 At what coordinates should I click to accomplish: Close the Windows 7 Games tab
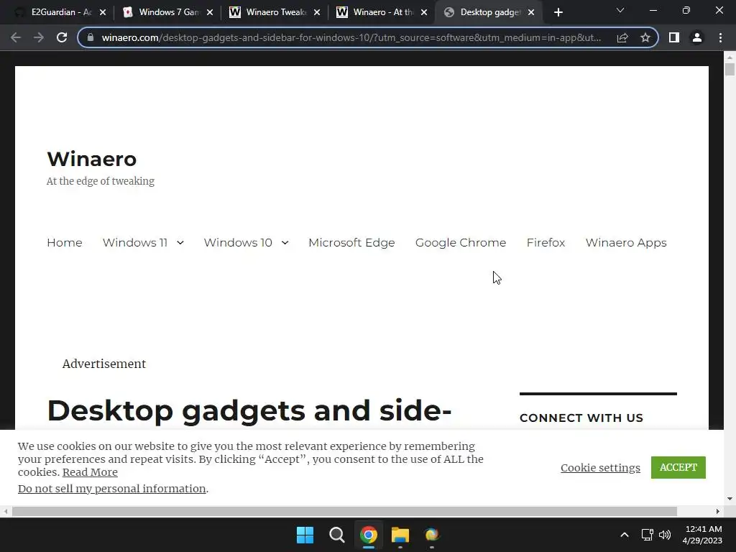point(210,12)
